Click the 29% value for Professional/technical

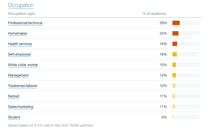point(163,23)
